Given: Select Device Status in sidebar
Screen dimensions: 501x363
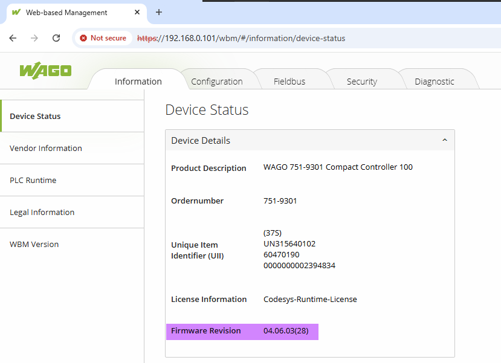Looking at the screenshot, I should [35, 116].
